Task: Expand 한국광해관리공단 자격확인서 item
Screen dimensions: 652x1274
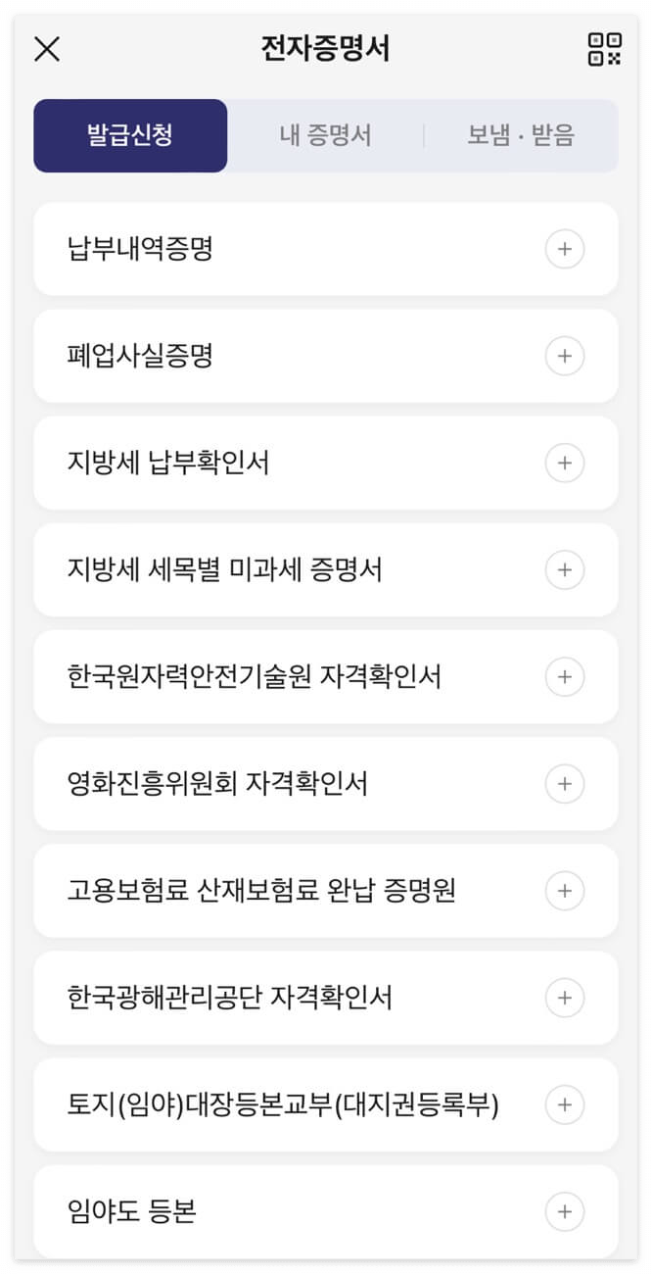Action: (565, 998)
